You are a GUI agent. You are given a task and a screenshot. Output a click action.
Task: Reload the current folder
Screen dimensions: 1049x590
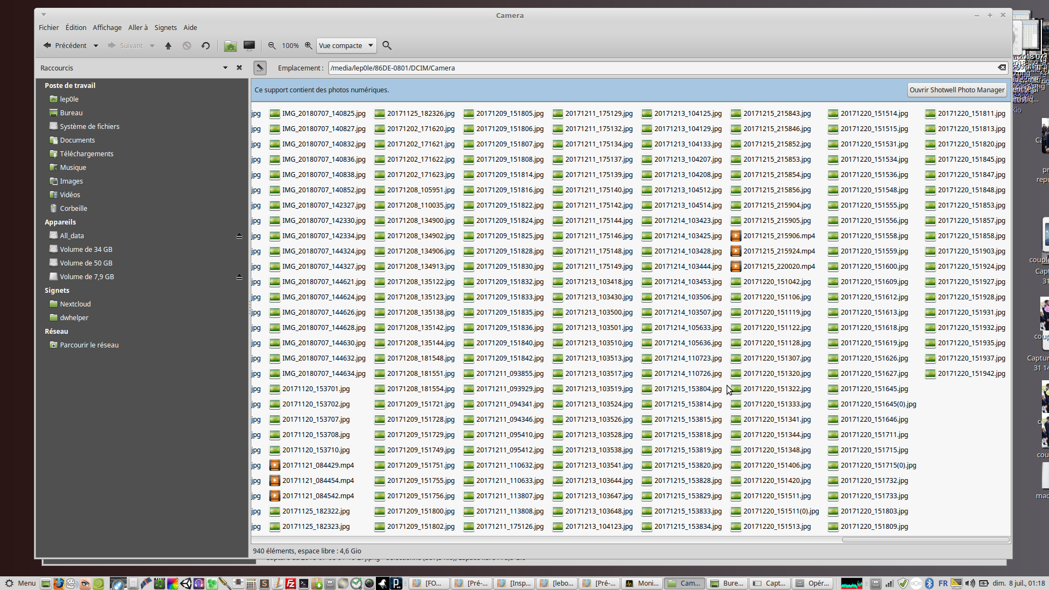coord(205,46)
